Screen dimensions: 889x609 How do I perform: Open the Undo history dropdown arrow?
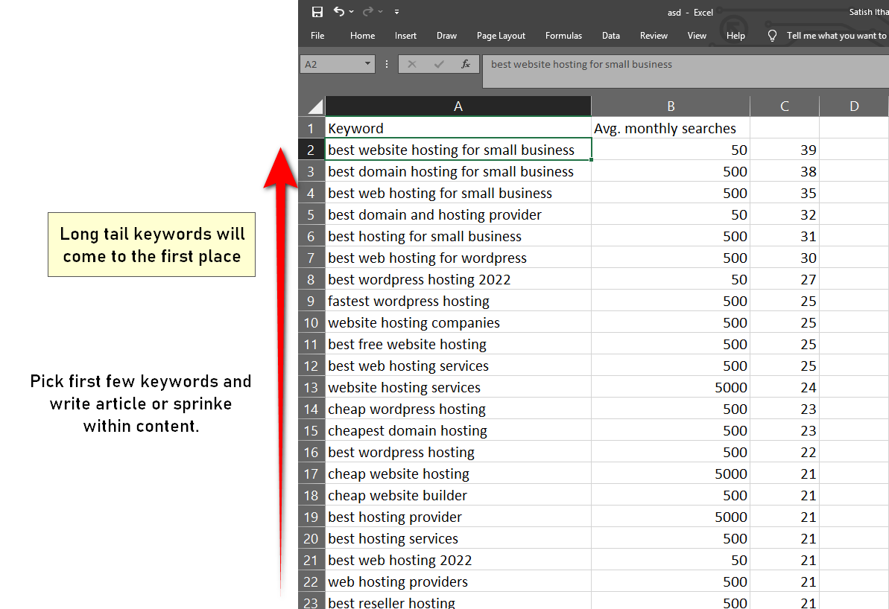point(352,12)
